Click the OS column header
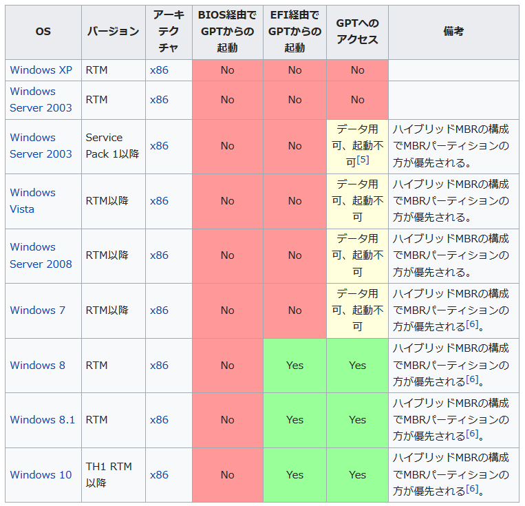This screenshot has width=525, height=506. [x=43, y=32]
